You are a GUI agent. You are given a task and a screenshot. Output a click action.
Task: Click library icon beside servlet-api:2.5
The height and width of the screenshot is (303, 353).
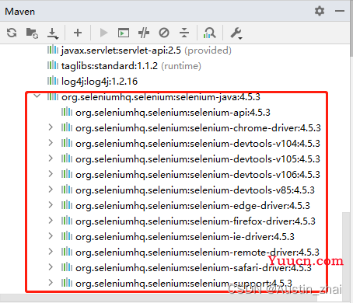point(53,50)
